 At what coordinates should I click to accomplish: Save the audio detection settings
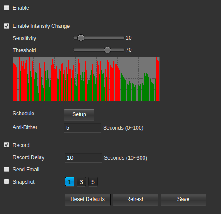tap(183, 199)
